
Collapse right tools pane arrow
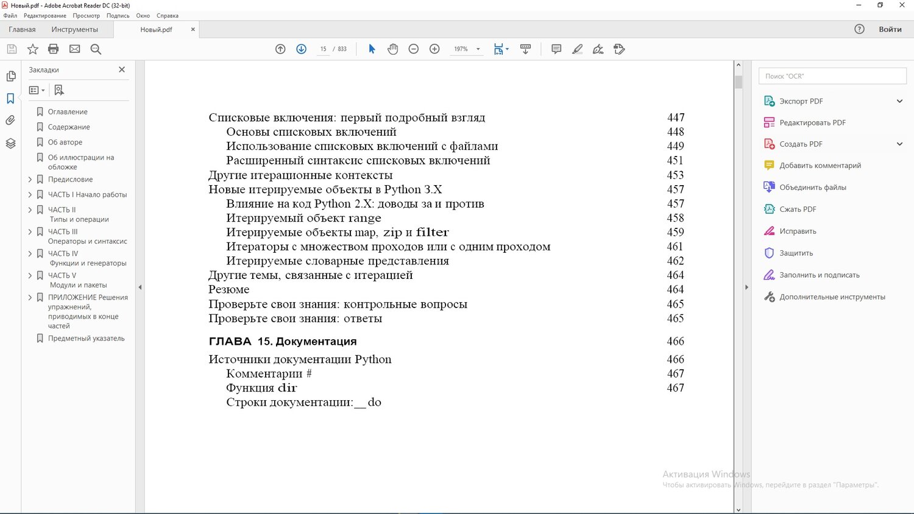(746, 287)
